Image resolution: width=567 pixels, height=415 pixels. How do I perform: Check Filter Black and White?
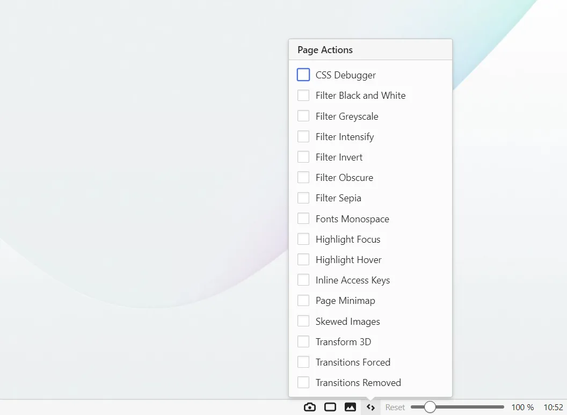[x=303, y=96]
